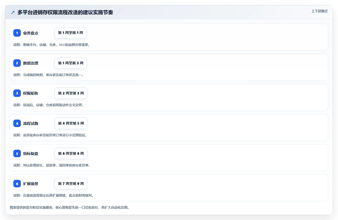Select the step number 5 badge
The width and height of the screenshot is (338, 220).
(17, 153)
